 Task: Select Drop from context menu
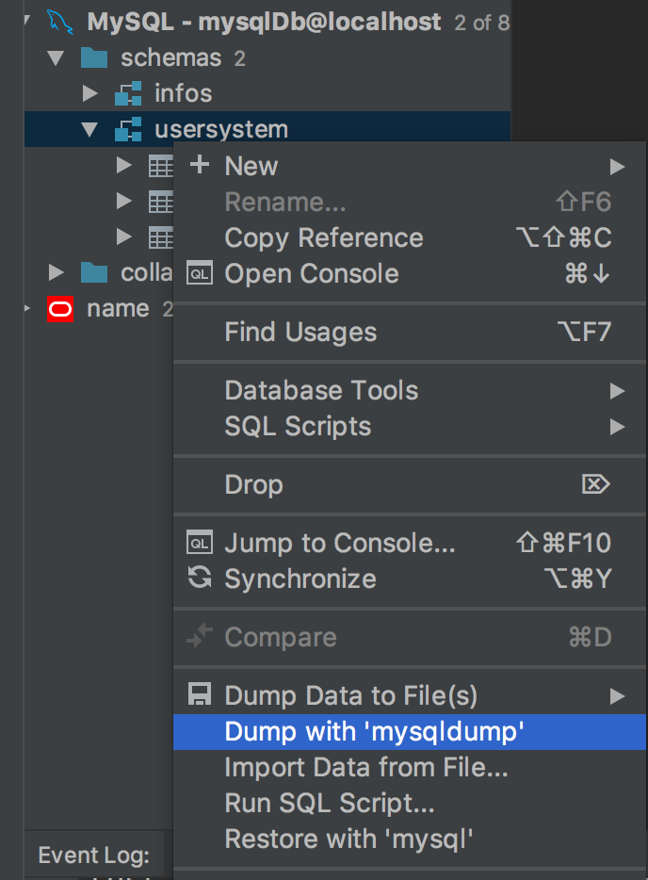coord(410,485)
